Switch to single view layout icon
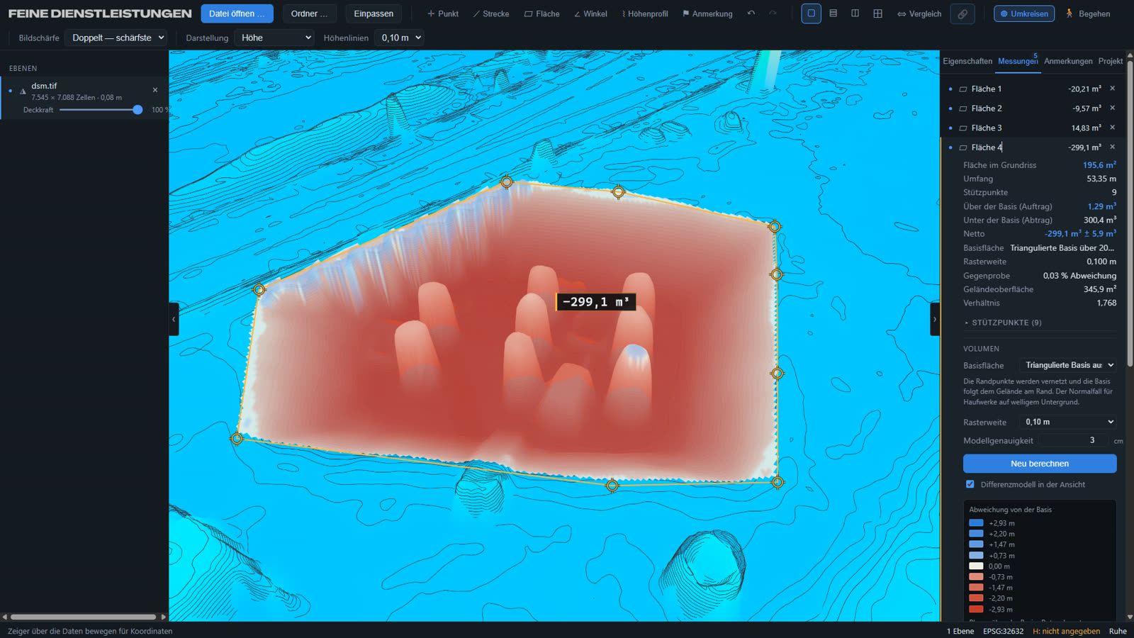The height and width of the screenshot is (638, 1134). [812, 13]
